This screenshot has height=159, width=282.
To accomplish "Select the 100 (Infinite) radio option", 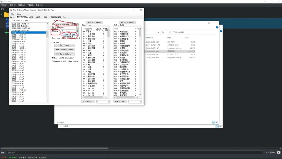I will pos(60,58).
